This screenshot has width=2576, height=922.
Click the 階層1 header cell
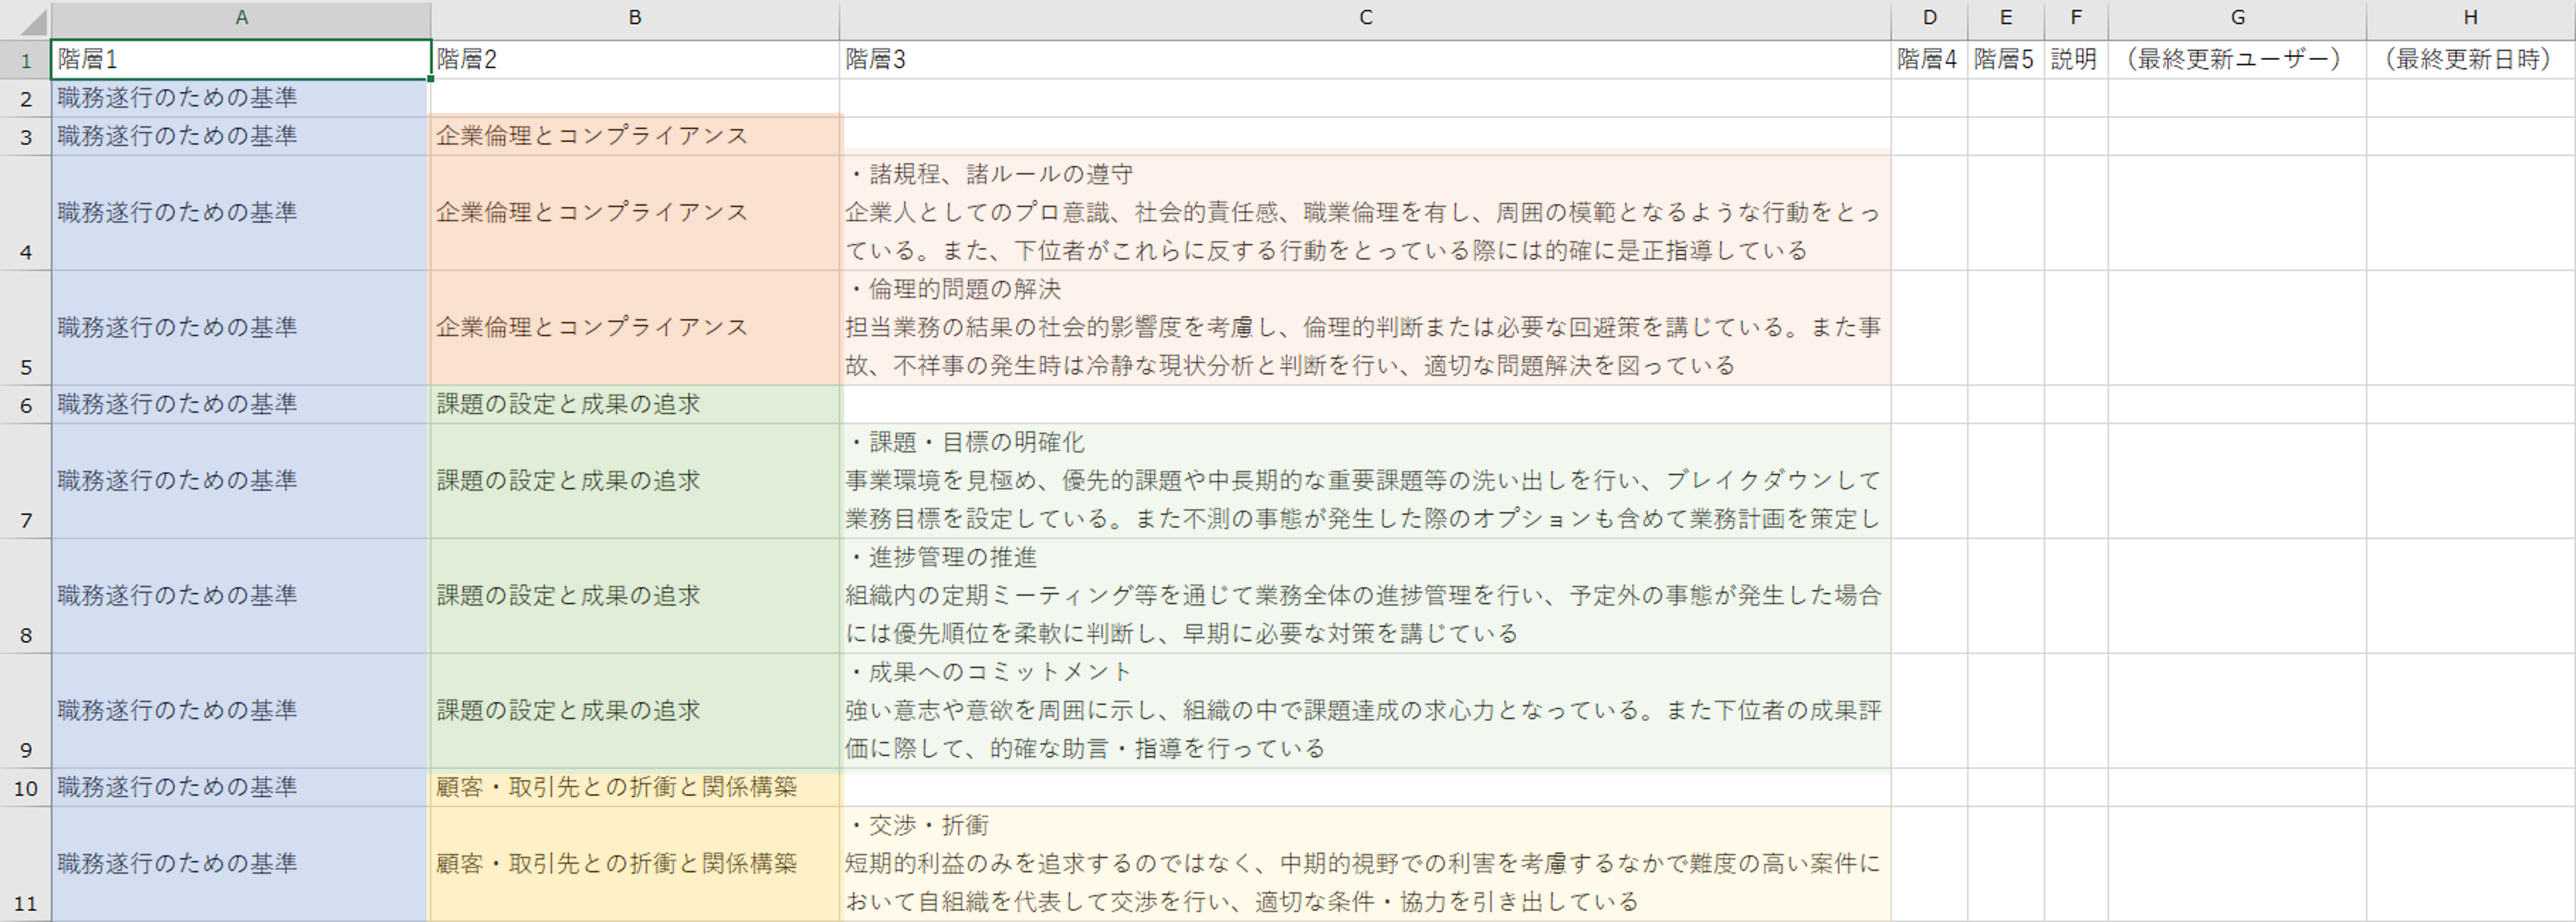240,59
